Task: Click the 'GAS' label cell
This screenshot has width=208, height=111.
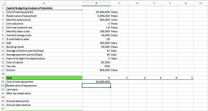Action: coord(44,43)
